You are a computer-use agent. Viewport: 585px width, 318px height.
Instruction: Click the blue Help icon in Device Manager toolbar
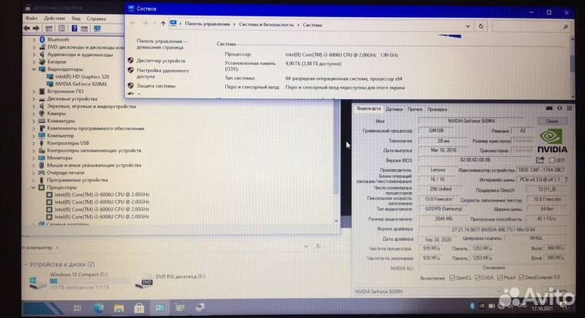click(74, 28)
